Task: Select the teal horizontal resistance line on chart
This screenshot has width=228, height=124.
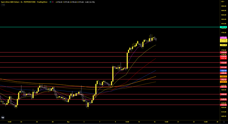Action: [110, 27]
